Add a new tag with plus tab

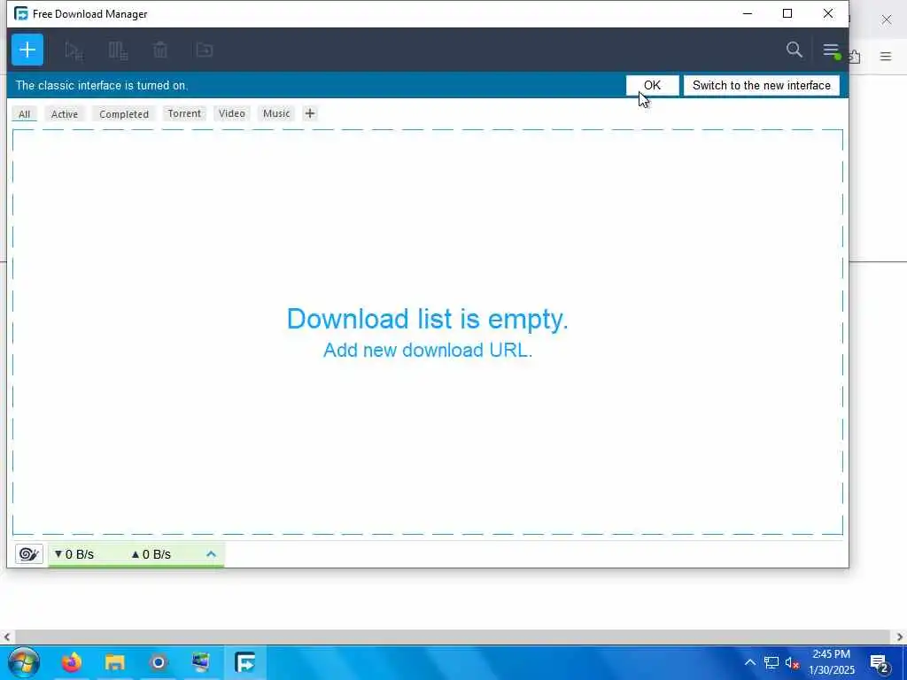point(310,113)
